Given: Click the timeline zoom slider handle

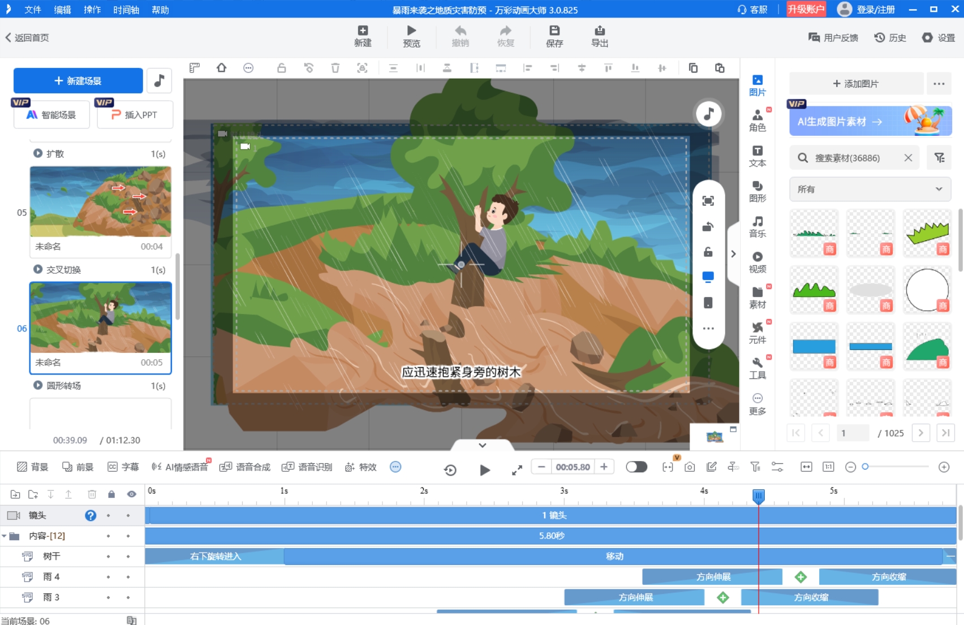Looking at the screenshot, I should click(865, 467).
